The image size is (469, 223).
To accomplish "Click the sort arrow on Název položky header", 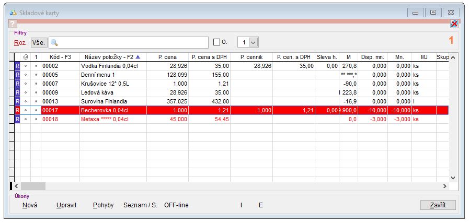I will click(138, 56).
